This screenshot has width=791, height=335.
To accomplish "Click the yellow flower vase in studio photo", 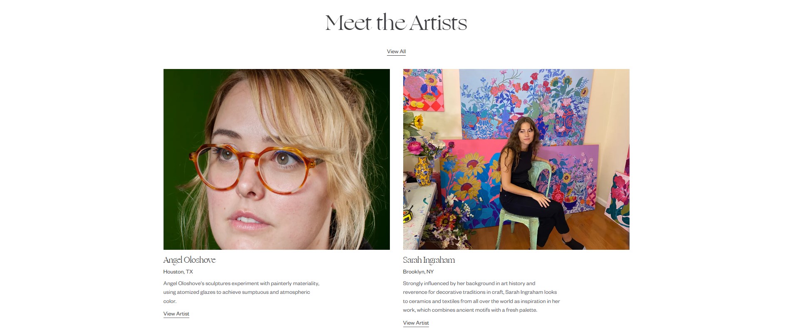I will point(422,171).
